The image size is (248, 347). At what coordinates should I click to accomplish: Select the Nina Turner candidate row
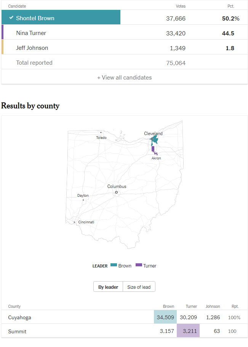coord(124,33)
